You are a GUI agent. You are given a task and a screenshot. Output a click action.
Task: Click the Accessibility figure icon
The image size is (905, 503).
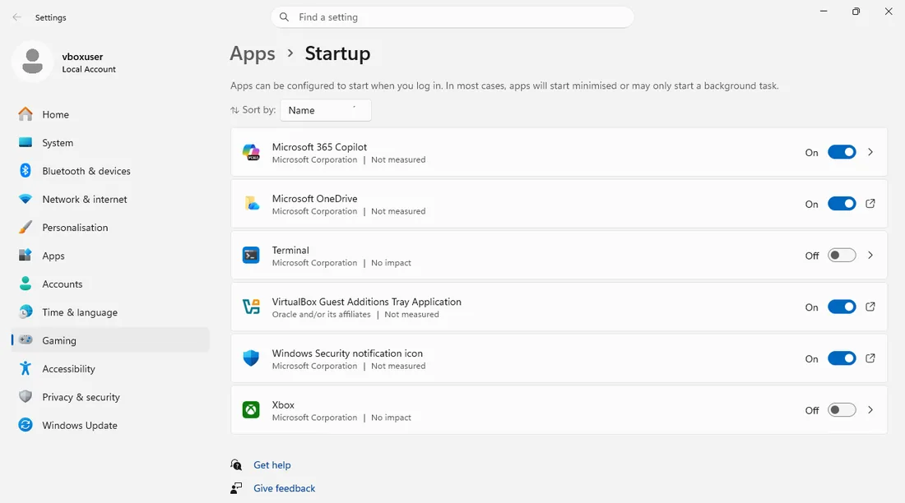point(26,368)
